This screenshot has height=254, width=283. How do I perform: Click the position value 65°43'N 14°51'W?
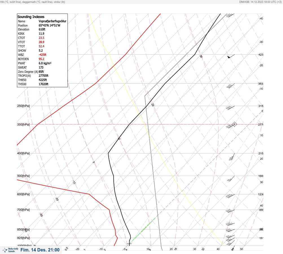[x=49, y=25]
